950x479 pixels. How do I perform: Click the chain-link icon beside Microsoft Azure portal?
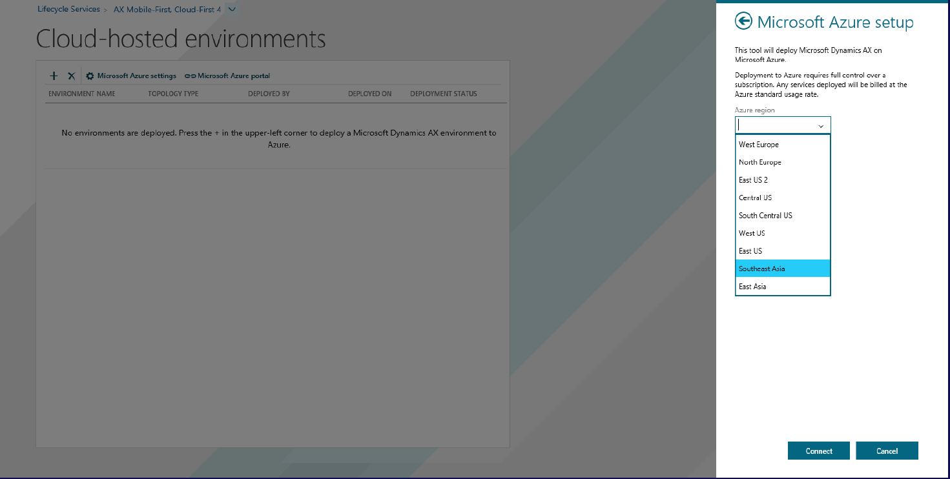coord(191,76)
